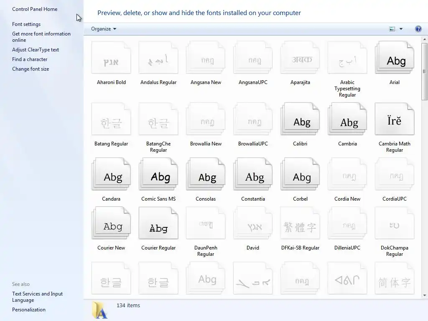Select the Comic Sans MS font icon
This screenshot has width=428, height=321.
point(158,174)
